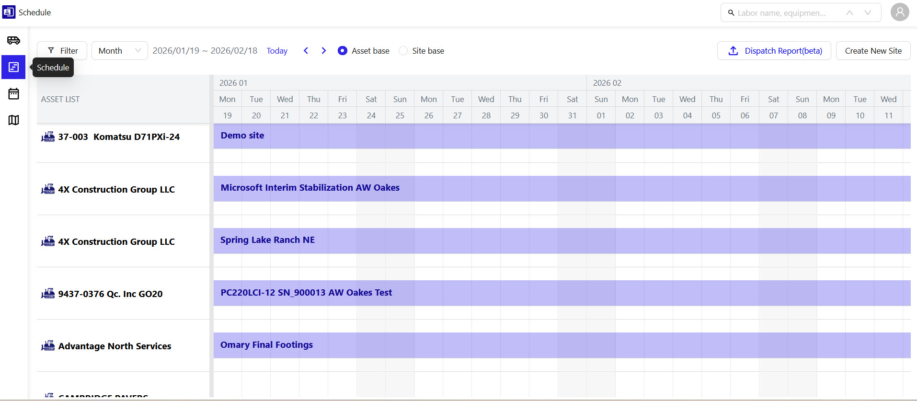Click the Fri 30 date column header
This screenshot has width=917, height=401.
point(544,107)
